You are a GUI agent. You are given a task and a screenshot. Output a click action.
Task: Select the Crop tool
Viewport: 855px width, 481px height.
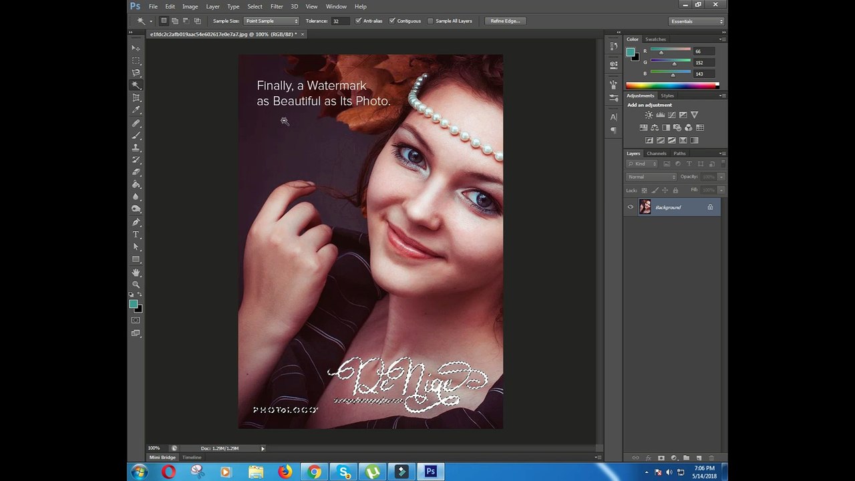pos(136,98)
